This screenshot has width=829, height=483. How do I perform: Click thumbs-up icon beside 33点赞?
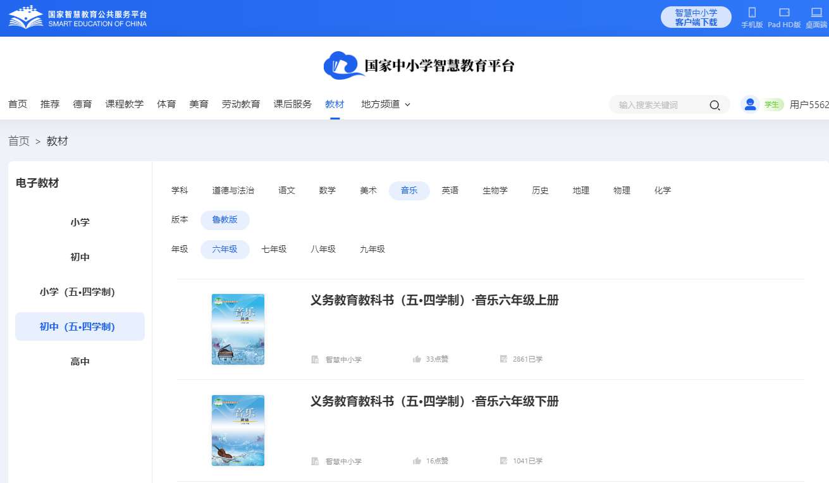point(417,359)
